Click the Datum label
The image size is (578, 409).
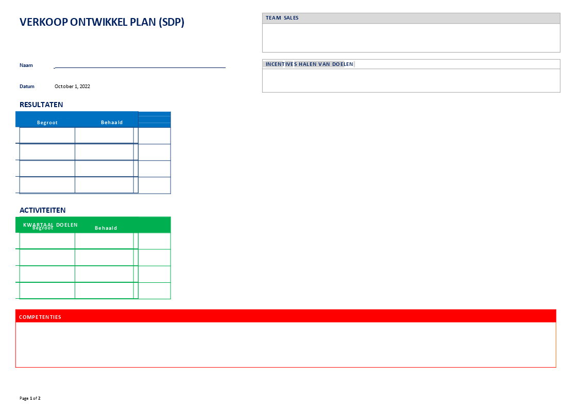tap(27, 86)
